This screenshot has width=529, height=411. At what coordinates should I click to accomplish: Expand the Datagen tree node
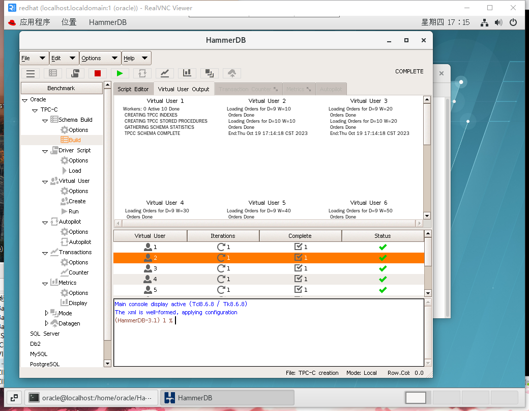point(47,323)
